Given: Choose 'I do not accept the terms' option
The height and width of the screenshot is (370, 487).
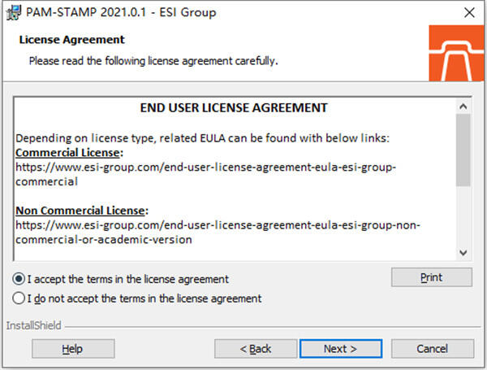Looking at the screenshot, I should point(19,298).
